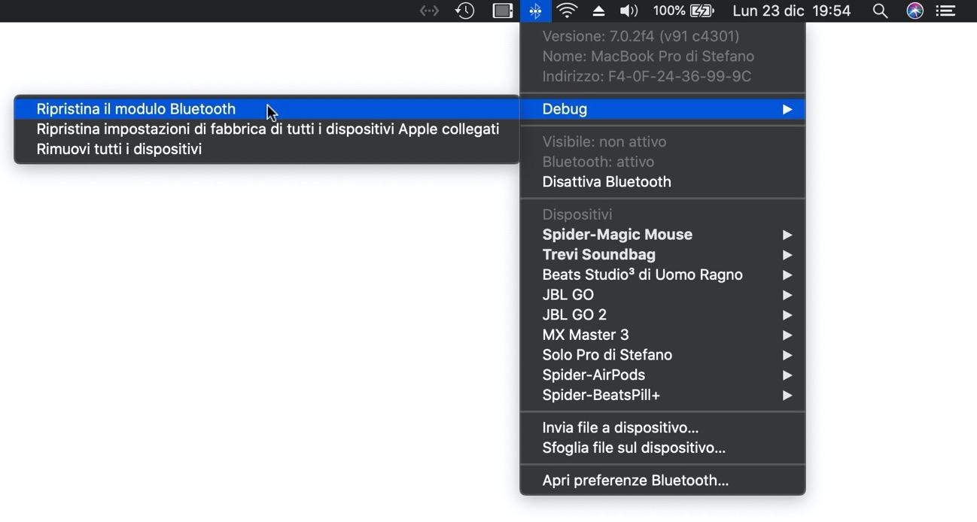Expand MX Master 3 submenu arrow

(787, 335)
